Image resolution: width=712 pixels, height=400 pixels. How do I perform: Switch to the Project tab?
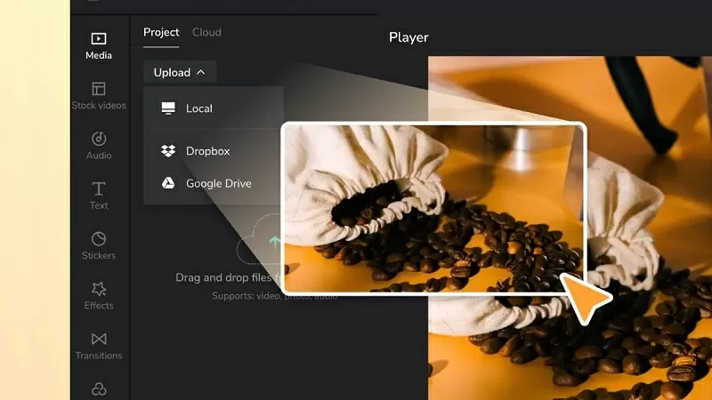pyautogui.click(x=161, y=32)
